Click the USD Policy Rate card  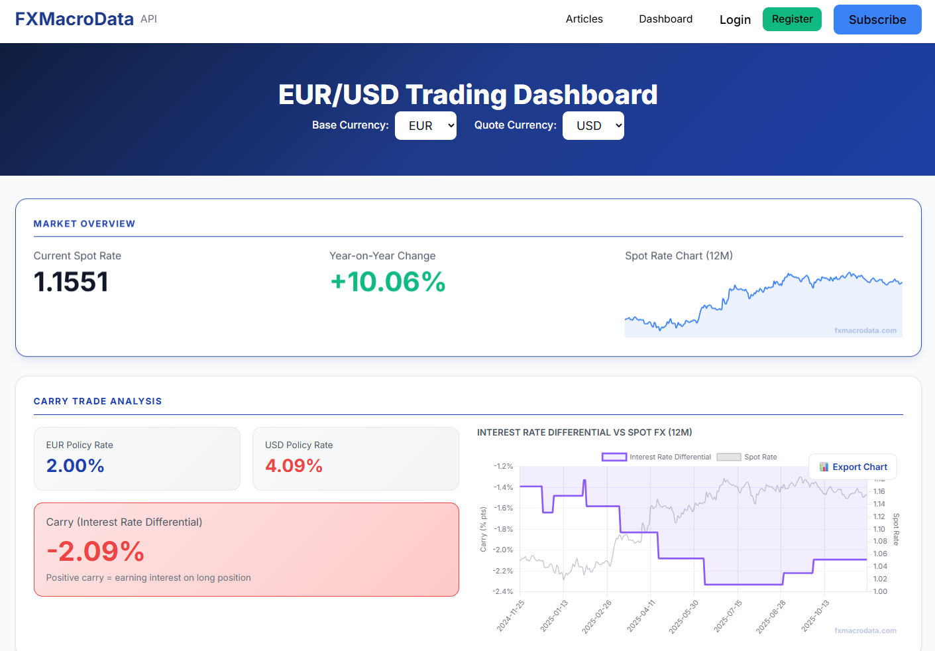(x=355, y=458)
